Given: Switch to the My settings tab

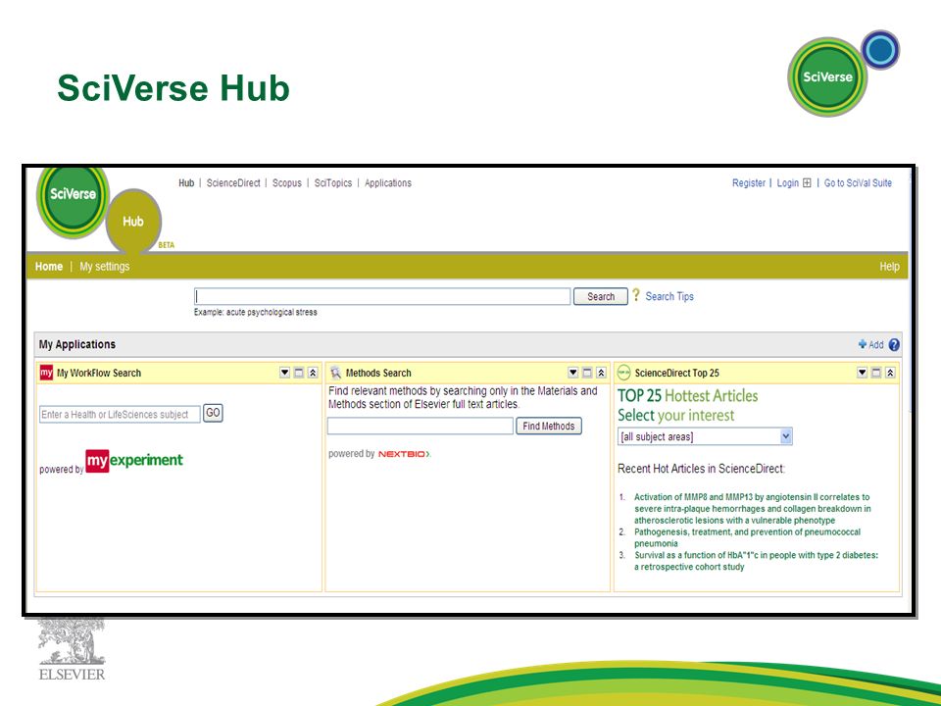Looking at the screenshot, I should tap(105, 267).
